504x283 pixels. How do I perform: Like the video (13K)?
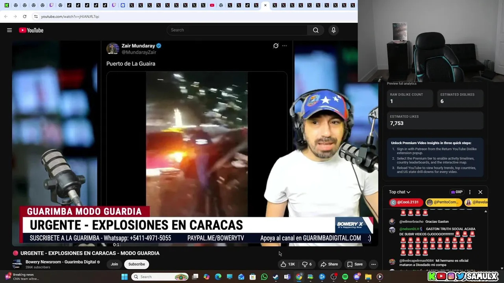pos(288,264)
